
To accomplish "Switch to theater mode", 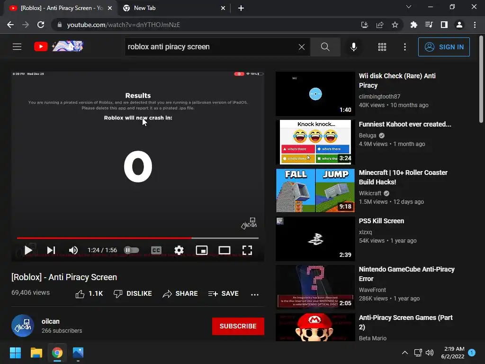I will click(x=224, y=250).
